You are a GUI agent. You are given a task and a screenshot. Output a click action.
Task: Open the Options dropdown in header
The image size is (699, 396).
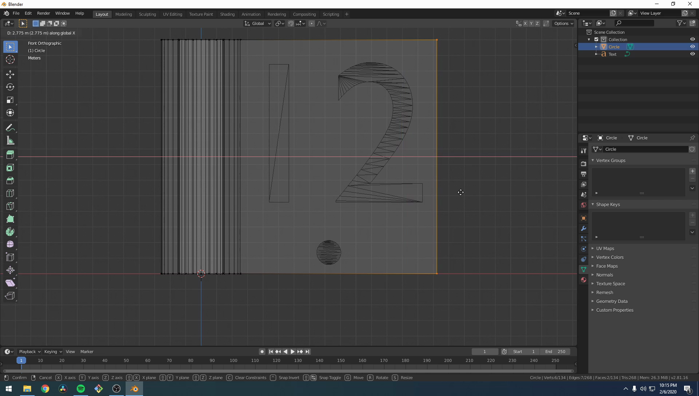[x=564, y=23]
